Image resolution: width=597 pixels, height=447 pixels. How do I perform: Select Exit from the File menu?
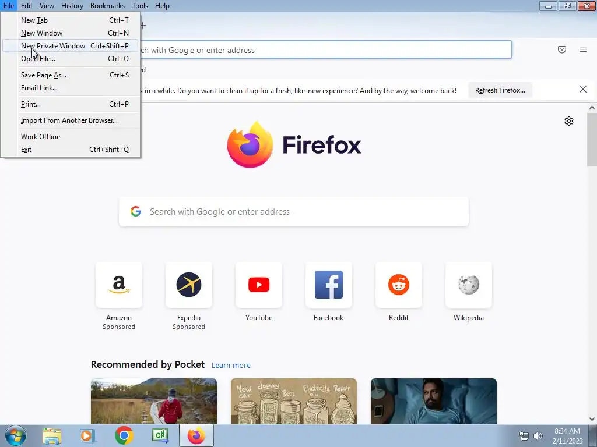click(x=71, y=150)
